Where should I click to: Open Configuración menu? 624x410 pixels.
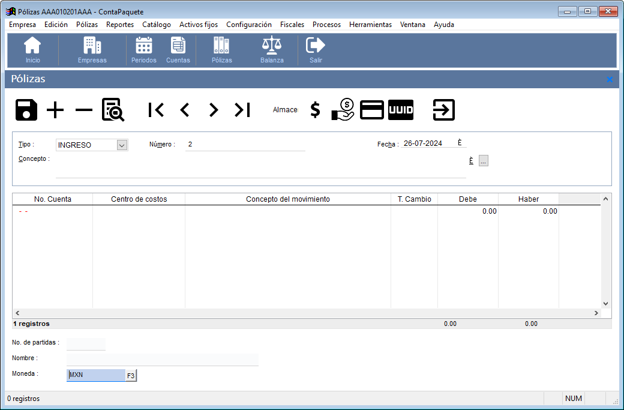click(249, 25)
